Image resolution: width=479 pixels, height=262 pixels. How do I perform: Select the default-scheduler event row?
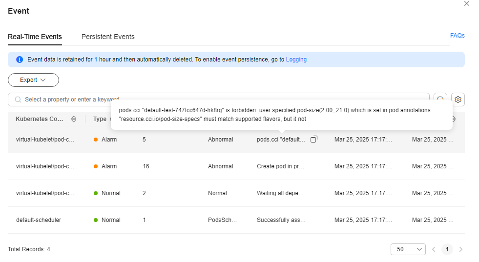(236, 220)
